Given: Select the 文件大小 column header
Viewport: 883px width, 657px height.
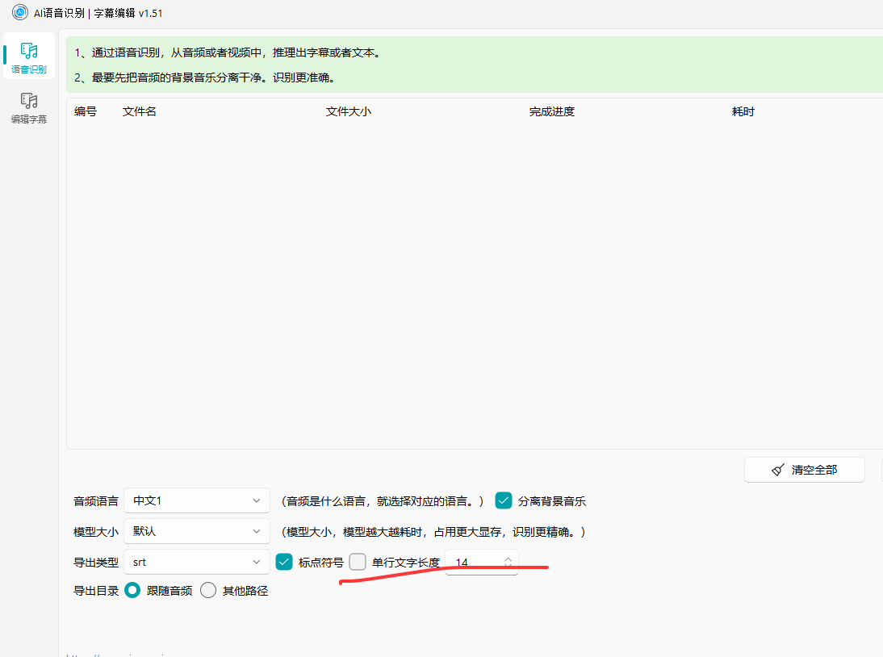Looking at the screenshot, I should [348, 111].
